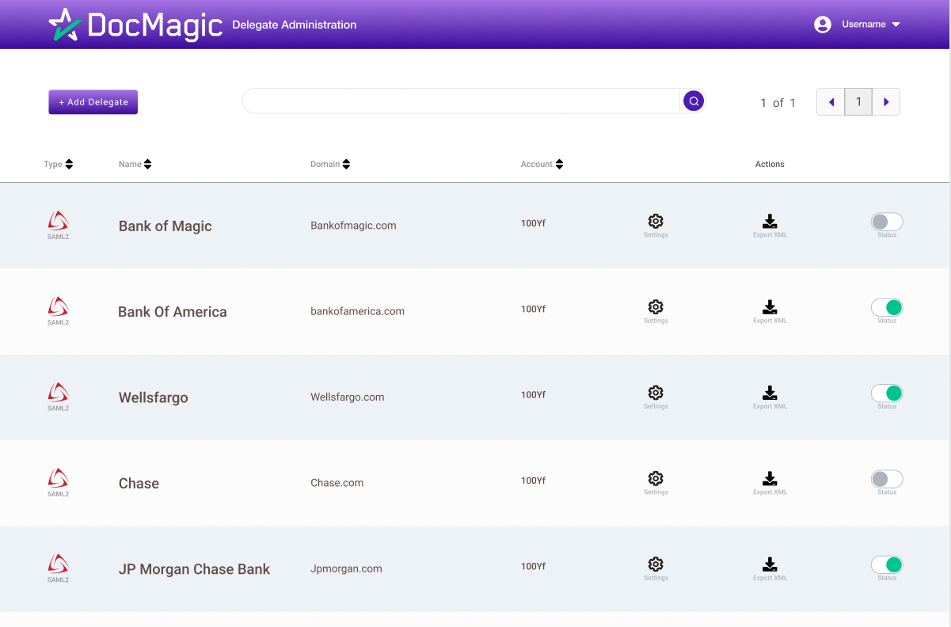Viewport: 951px width, 627px height.
Task: Export XML for Bank of Magic
Action: click(x=770, y=221)
